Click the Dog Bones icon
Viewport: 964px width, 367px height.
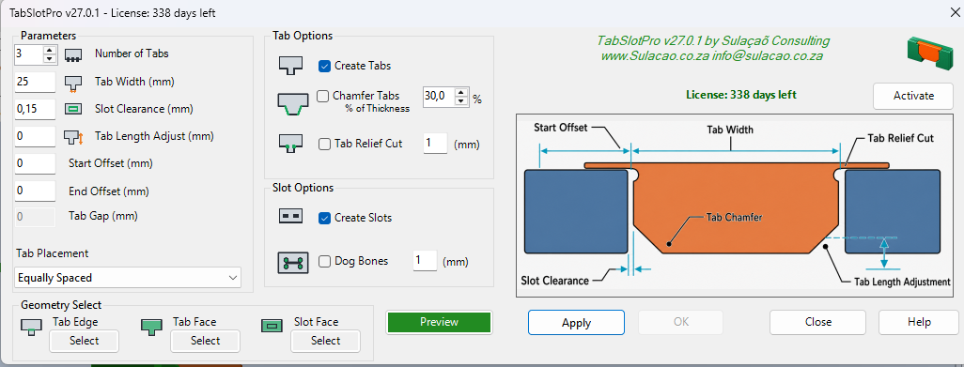pyautogui.click(x=292, y=262)
